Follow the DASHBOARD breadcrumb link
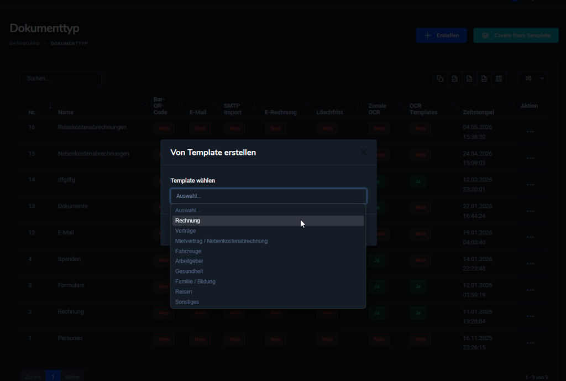566x381 pixels. [24, 43]
